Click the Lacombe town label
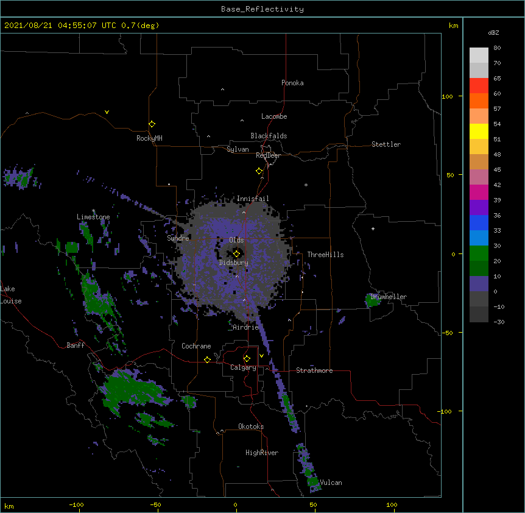This screenshot has height=513, width=525. click(274, 116)
